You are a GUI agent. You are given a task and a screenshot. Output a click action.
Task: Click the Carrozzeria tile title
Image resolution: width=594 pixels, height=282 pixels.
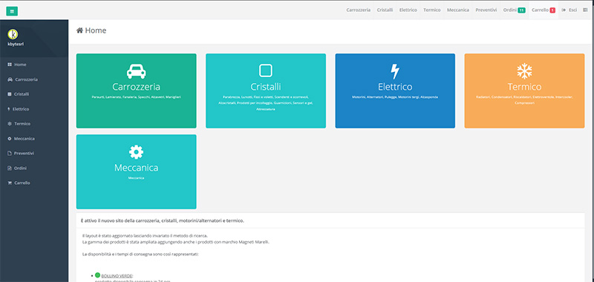pos(136,87)
